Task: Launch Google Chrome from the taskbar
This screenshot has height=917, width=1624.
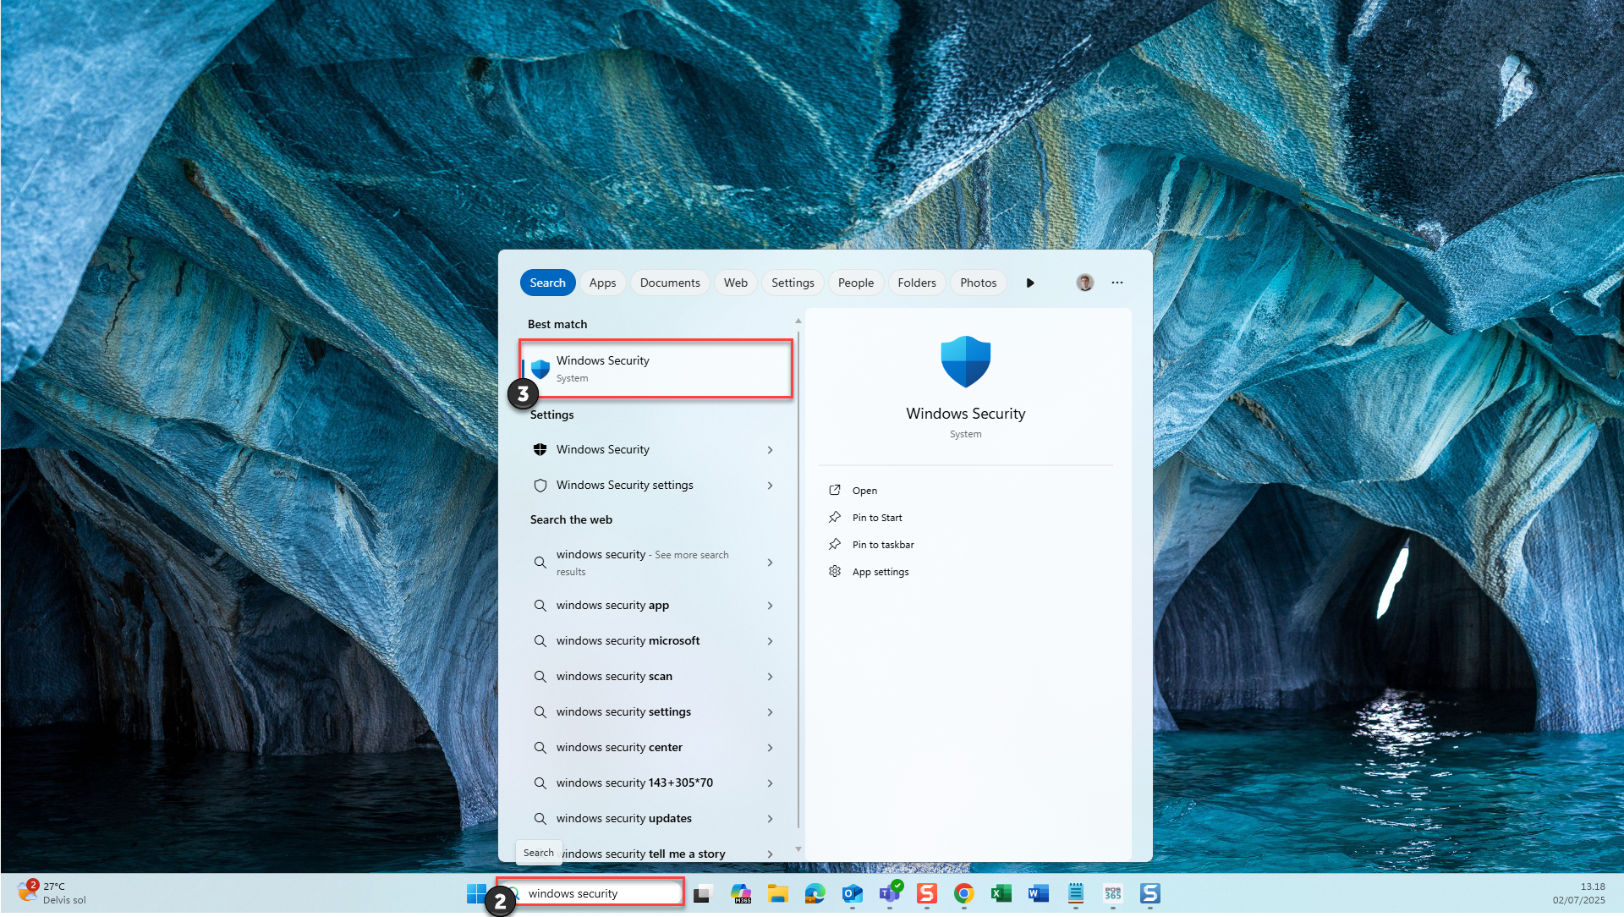Action: 964,893
